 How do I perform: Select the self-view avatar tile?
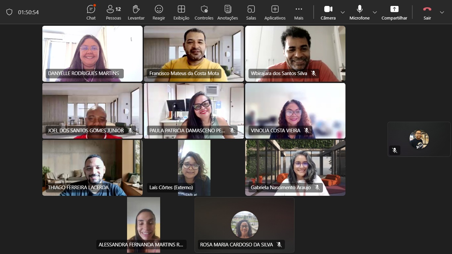(x=419, y=139)
